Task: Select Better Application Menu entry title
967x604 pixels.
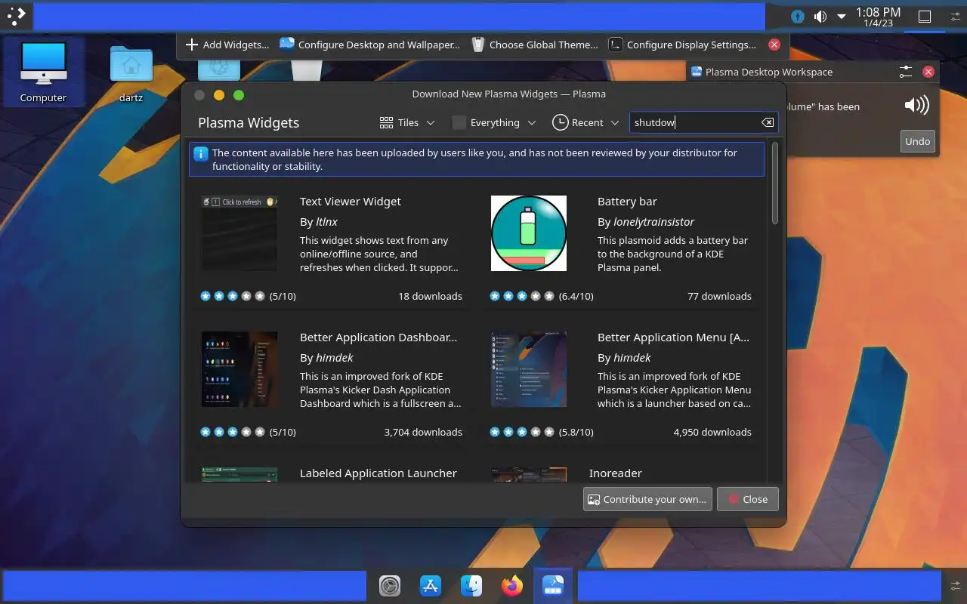Action: [673, 337]
